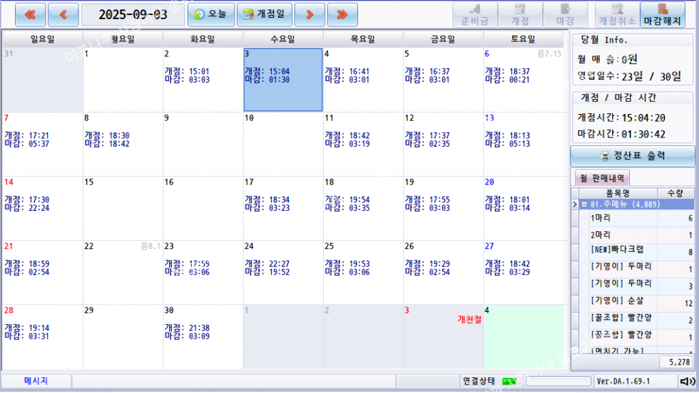Screen dimensions: 699x393
Task: Click the next month right arrow
Action: [x=309, y=14]
